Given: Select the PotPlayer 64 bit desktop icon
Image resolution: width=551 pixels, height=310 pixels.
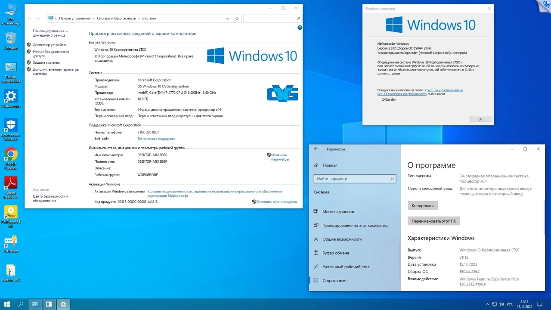Looking at the screenshot, I should point(11,217).
